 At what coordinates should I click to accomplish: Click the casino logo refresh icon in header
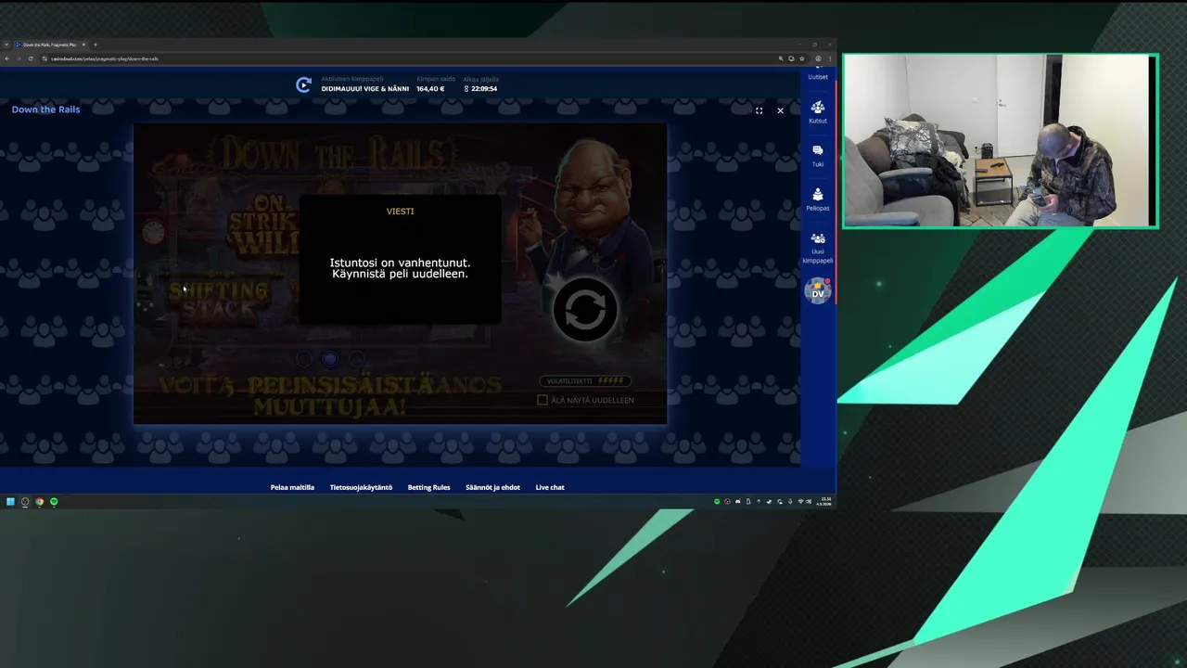point(303,84)
